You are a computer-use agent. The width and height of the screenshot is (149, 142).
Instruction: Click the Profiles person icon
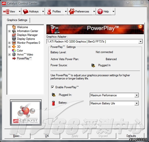click(x=49, y=11)
